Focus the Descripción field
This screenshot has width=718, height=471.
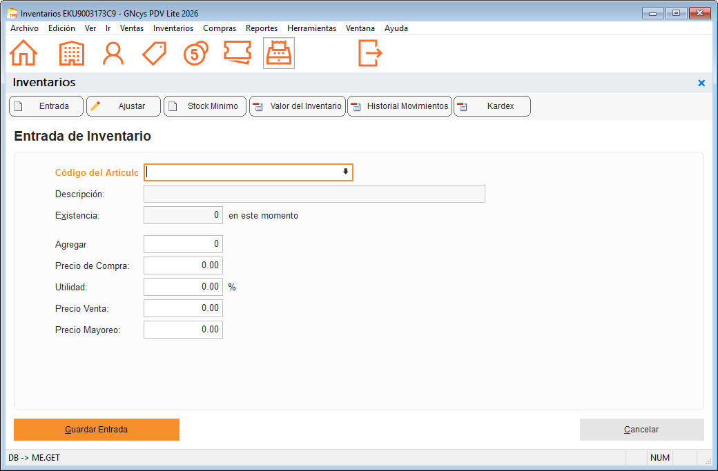pyautogui.click(x=314, y=194)
